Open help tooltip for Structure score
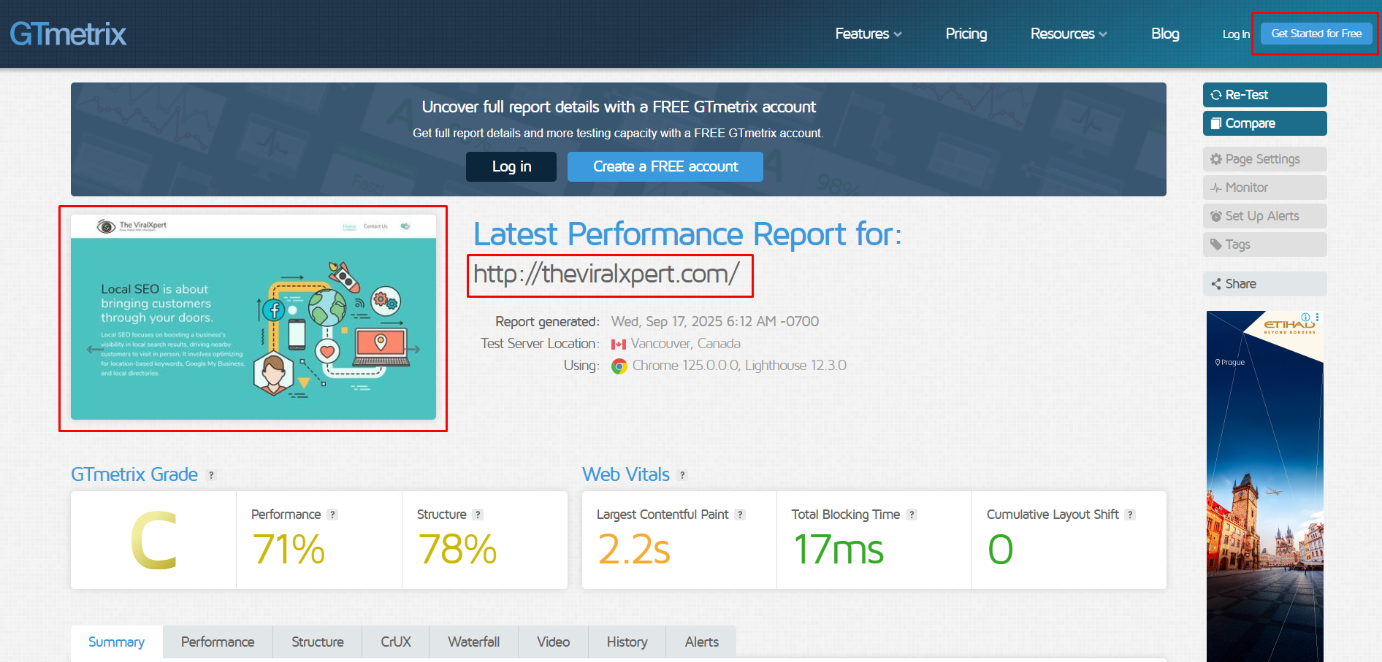Image resolution: width=1382 pixels, height=662 pixels. 478,515
